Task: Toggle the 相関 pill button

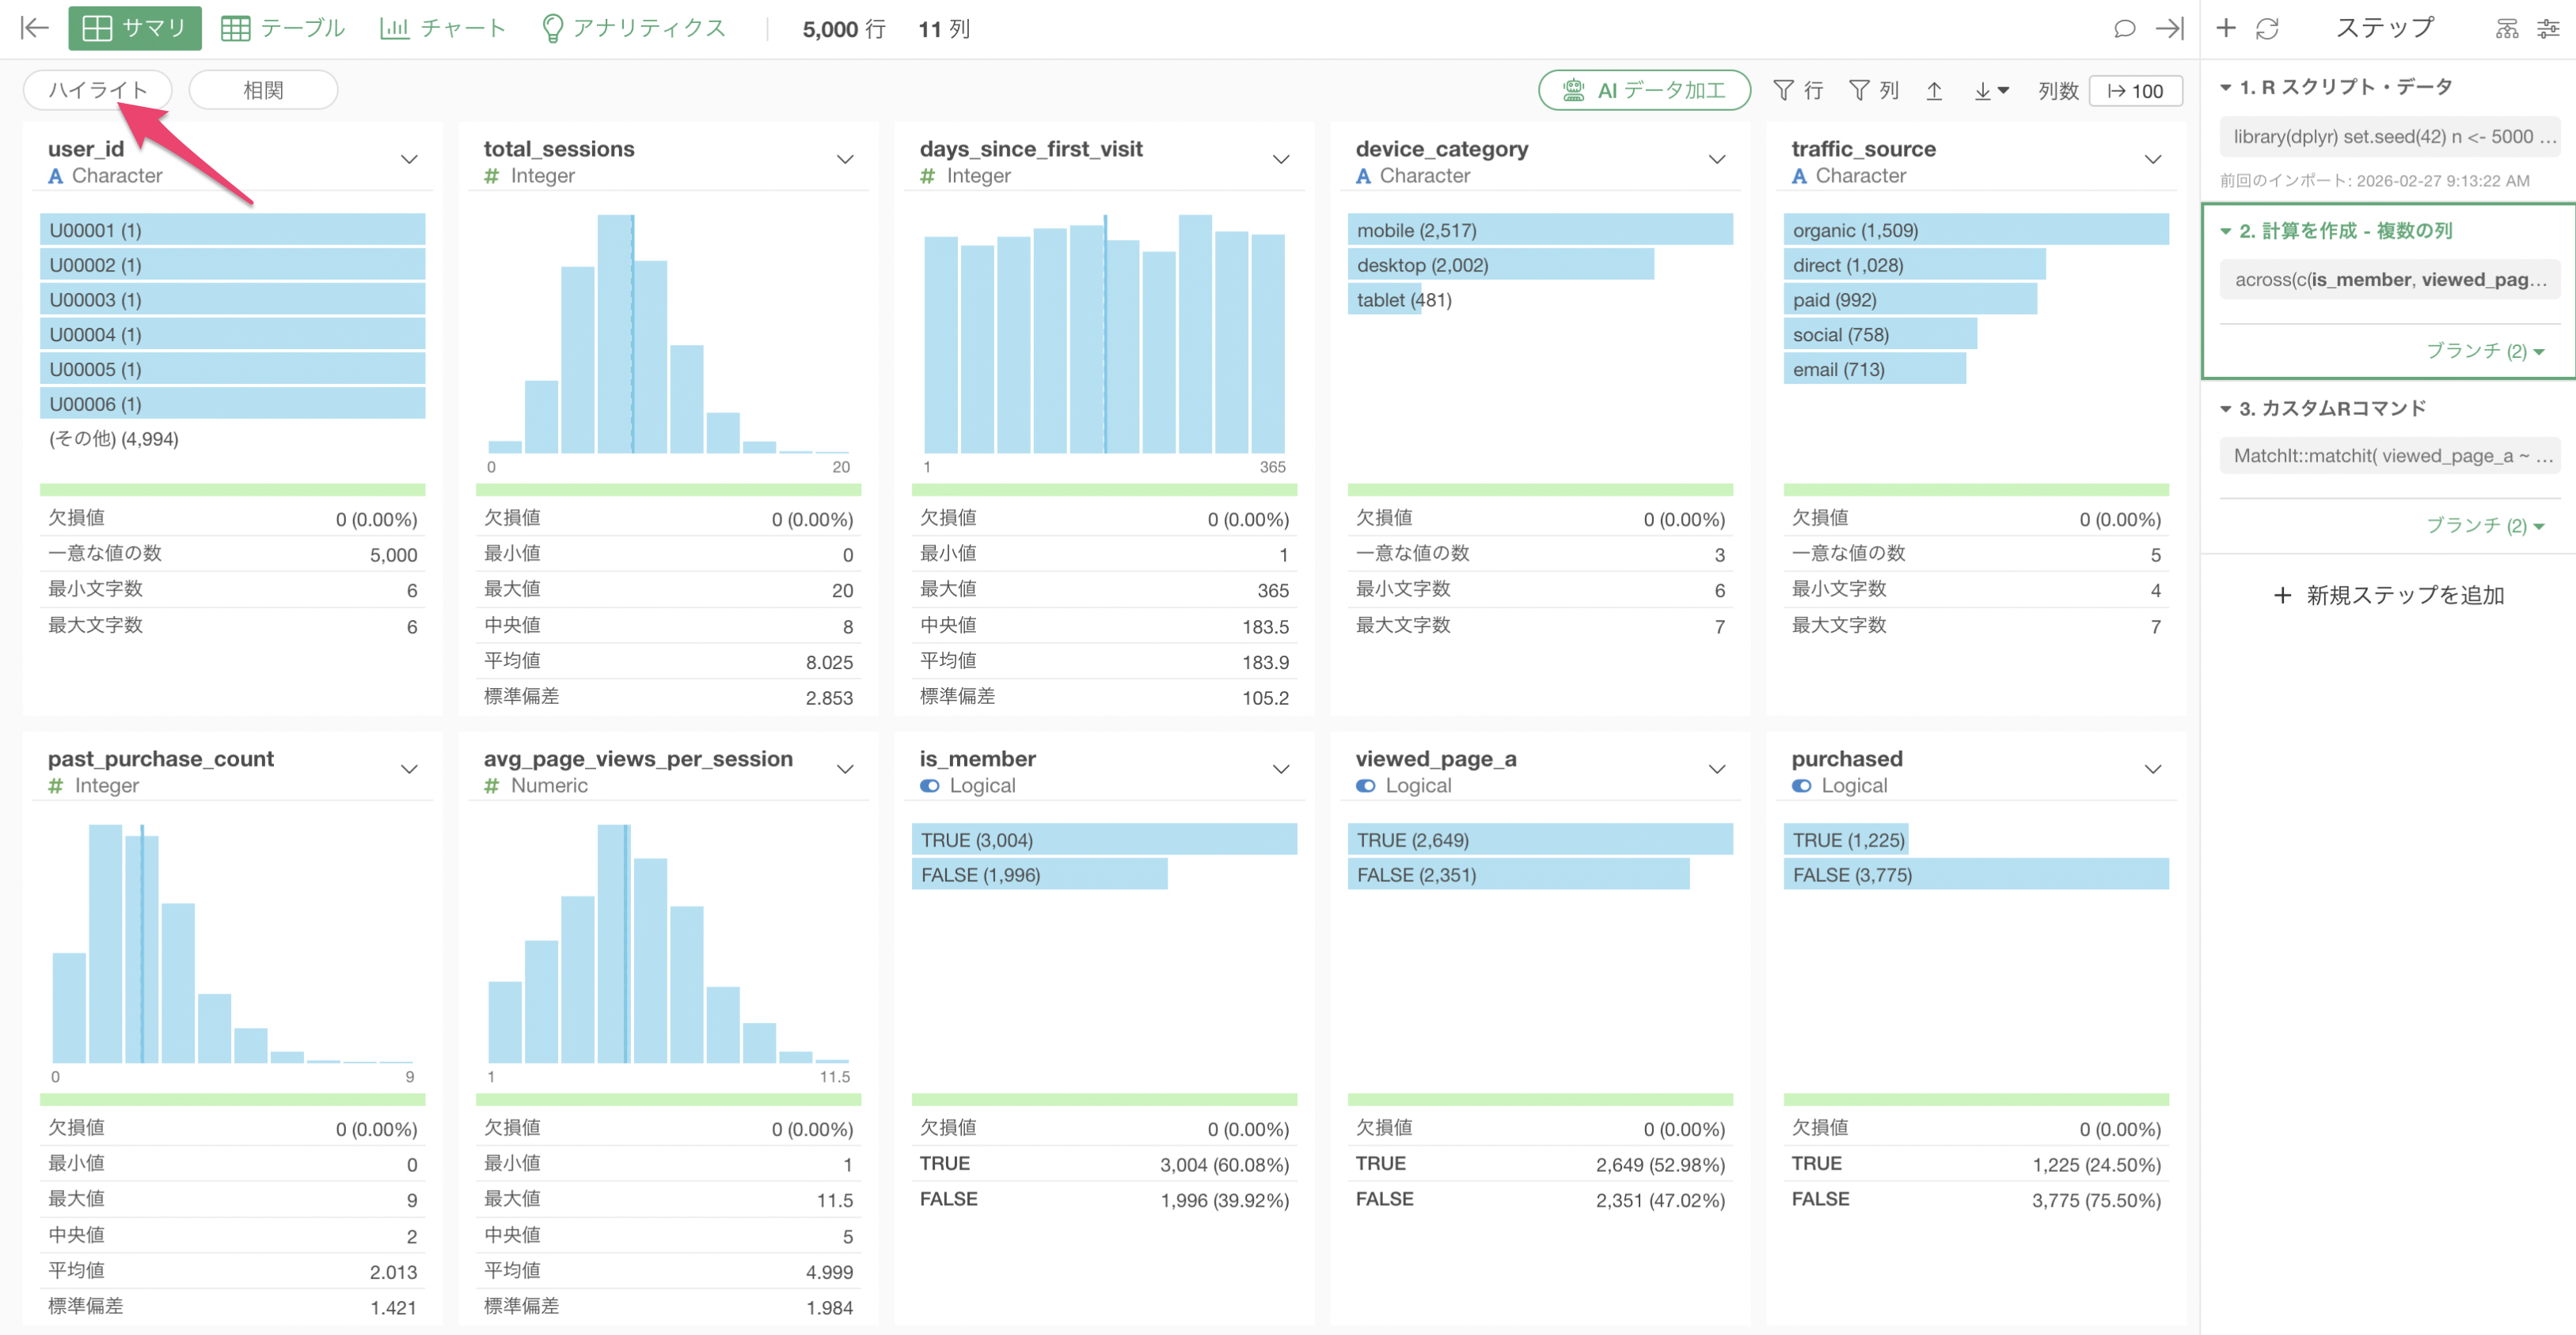Action: [x=263, y=90]
